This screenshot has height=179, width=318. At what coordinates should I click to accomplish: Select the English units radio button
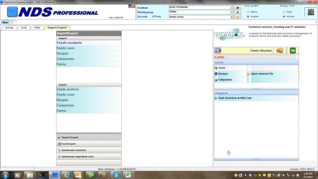[248, 16]
